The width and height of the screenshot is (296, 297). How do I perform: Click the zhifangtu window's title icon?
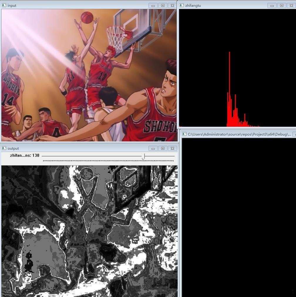tap(181, 5)
